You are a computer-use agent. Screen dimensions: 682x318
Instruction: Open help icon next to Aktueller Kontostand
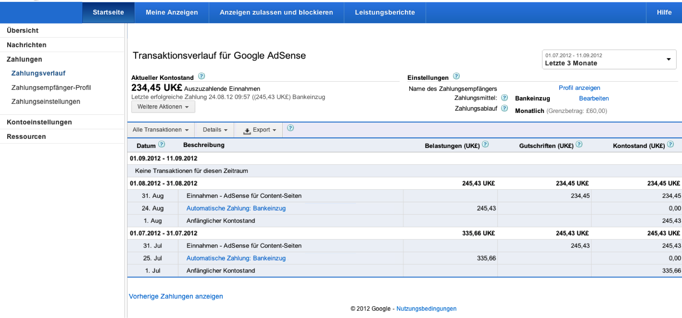click(202, 77)
